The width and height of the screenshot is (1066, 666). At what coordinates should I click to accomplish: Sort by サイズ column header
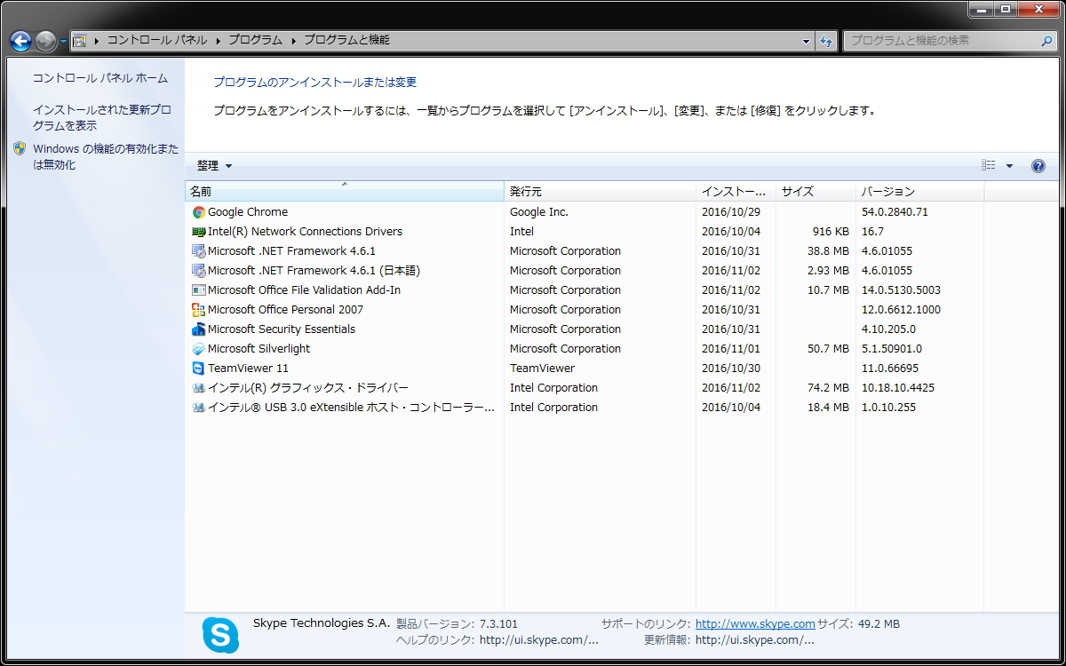pyautogui.click(x=815, y=192)
